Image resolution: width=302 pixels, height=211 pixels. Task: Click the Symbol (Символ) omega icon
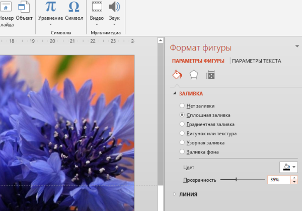pos(74,7)
